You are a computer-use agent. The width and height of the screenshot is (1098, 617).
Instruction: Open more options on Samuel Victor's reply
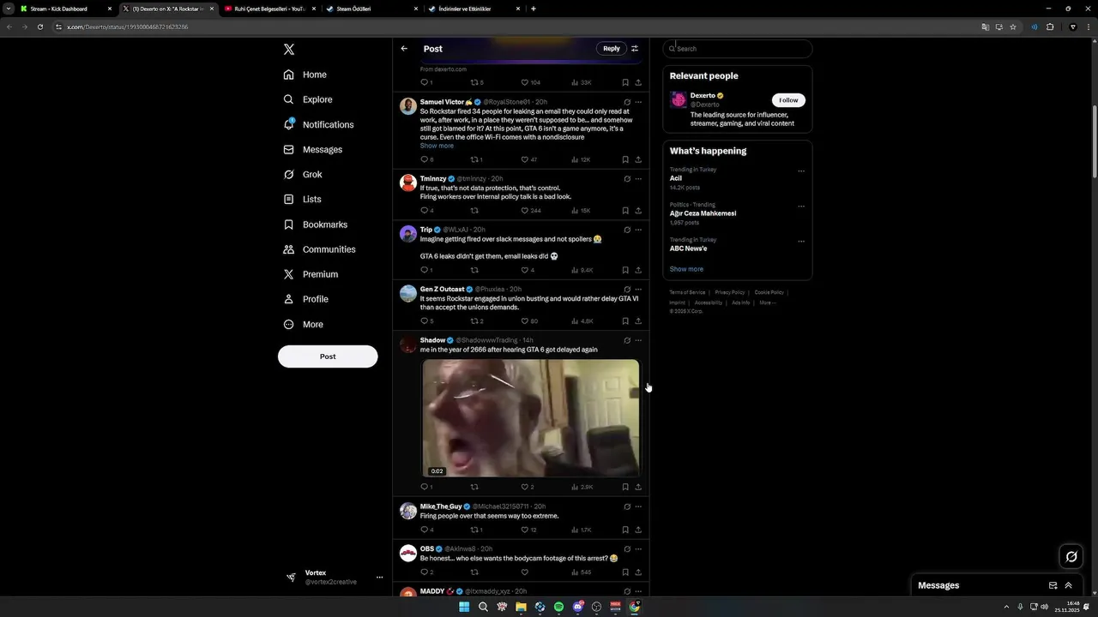(638, 102)
